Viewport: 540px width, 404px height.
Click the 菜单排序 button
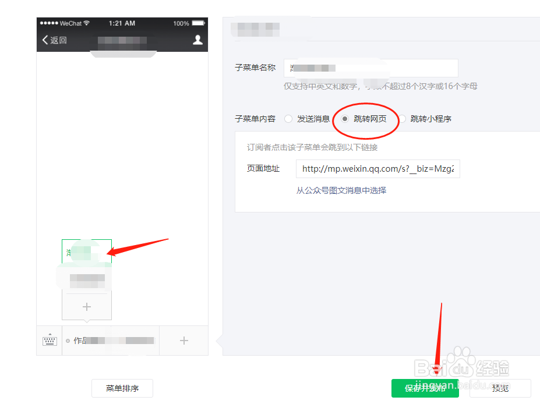coord(122,388)
